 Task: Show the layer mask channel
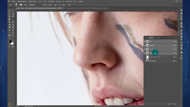click(145, 57)
